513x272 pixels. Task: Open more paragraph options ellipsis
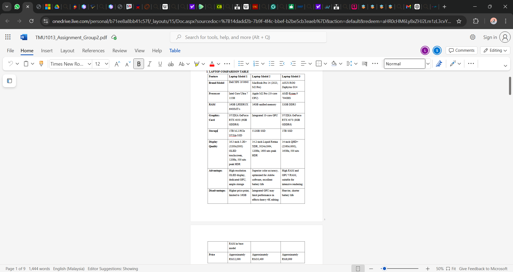tap(375, 64)
